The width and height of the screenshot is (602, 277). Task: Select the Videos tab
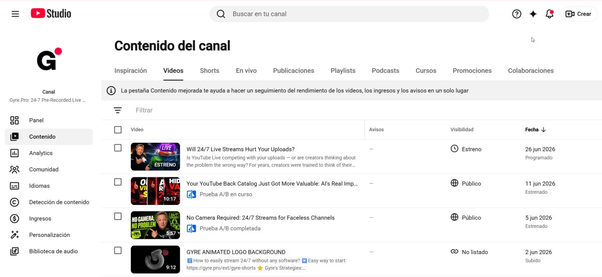coord(173,71)
